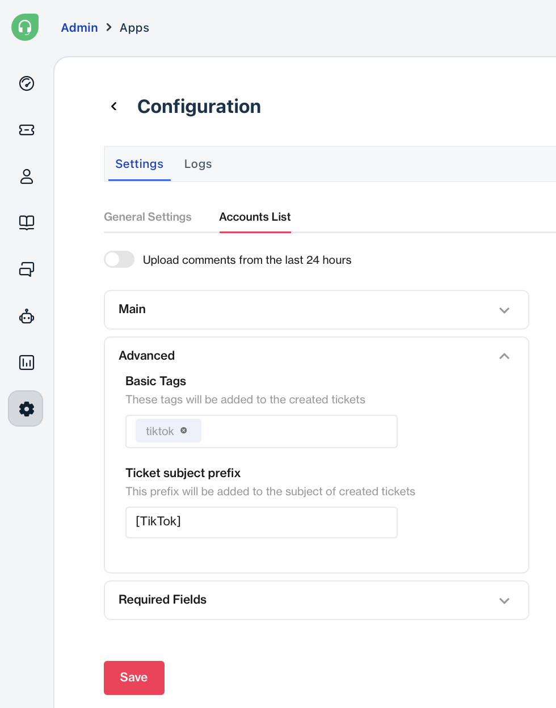The width and height of the screenshot is (556, 708).
Task: Open the admin gear icon in sidebar
Action: 26,408
